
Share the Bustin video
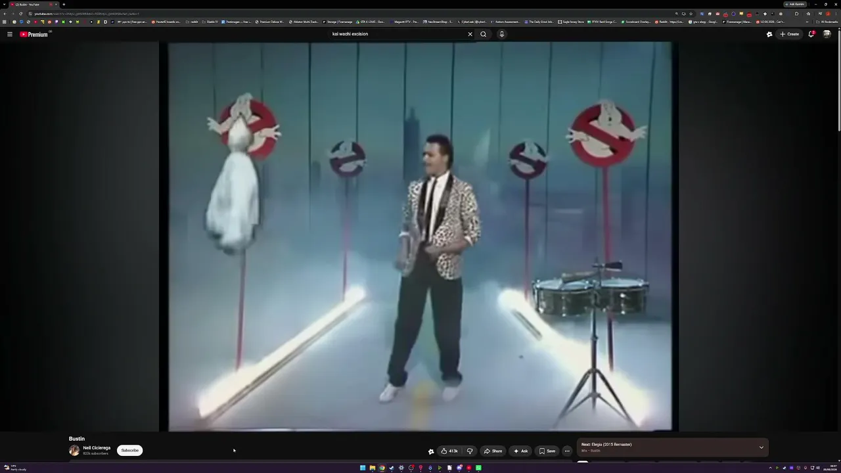click(x=493, y=451)
